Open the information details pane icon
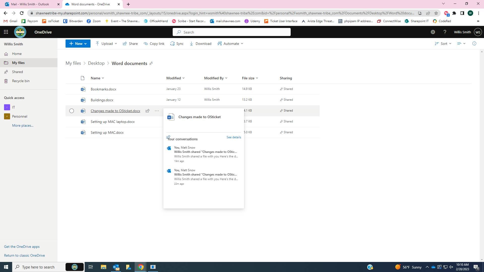 point(474,44)
